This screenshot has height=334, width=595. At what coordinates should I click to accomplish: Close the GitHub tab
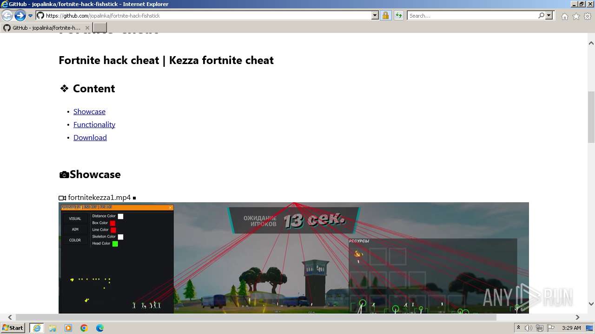(87, 28)
